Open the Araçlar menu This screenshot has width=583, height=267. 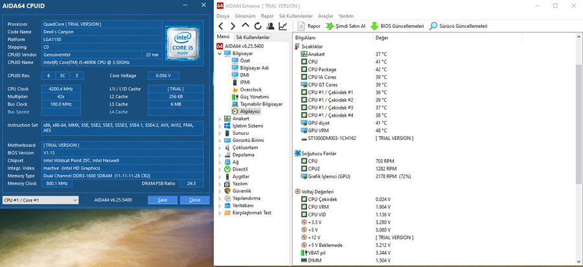click(326, 16)
